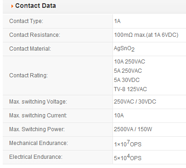
Task: Click the Contact Type label
Action: (x=26, y=21)
